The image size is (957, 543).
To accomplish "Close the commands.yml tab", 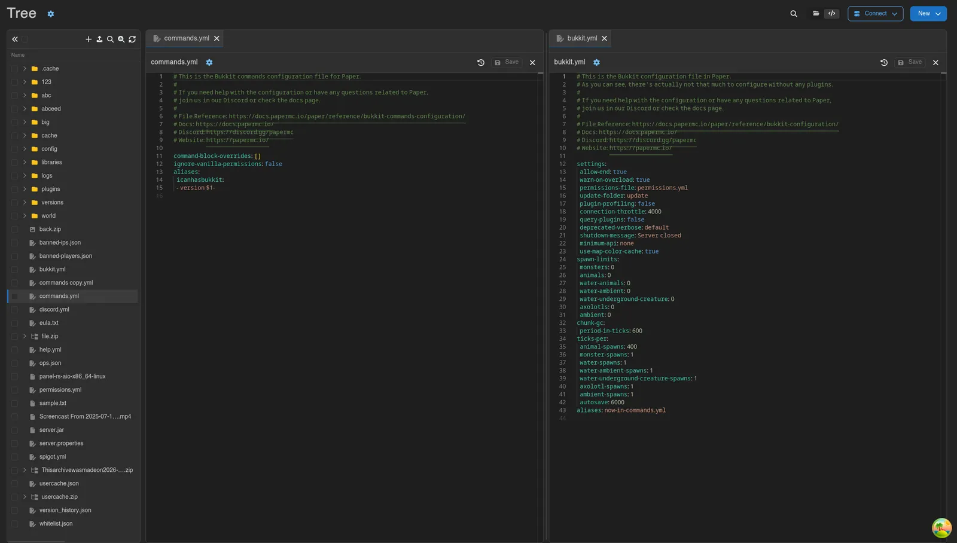I will (x=217, y=38).
